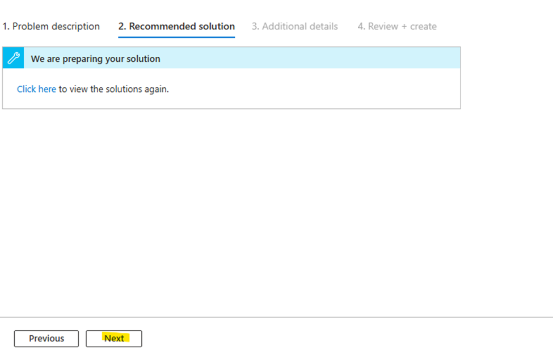Click 'to view the solutions again.' text
This screenshot has height=350, width=553.
[113, 89]
